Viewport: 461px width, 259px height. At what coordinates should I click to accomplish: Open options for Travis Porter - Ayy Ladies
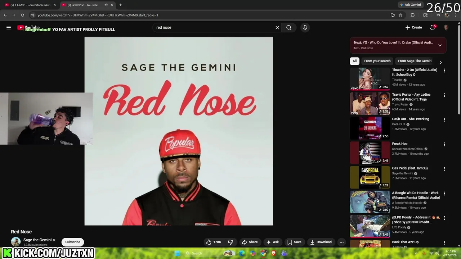pyautogui.click(x=444, y=95)
